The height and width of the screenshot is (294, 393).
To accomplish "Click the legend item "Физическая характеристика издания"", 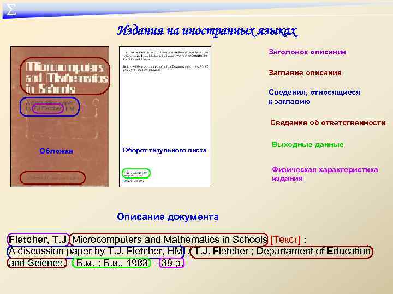I will pyautogui.click(x=325, y=174).
